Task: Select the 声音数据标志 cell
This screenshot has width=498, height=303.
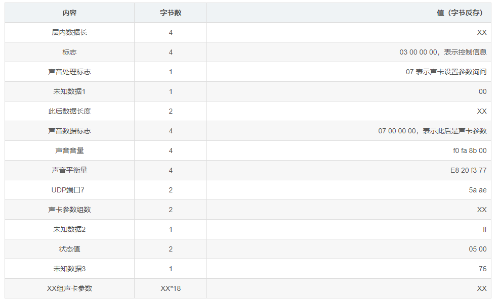Action: (x=69, y=131)
